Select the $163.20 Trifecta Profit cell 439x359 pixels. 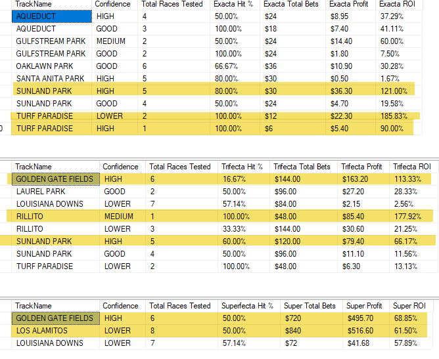pos(363,179)
